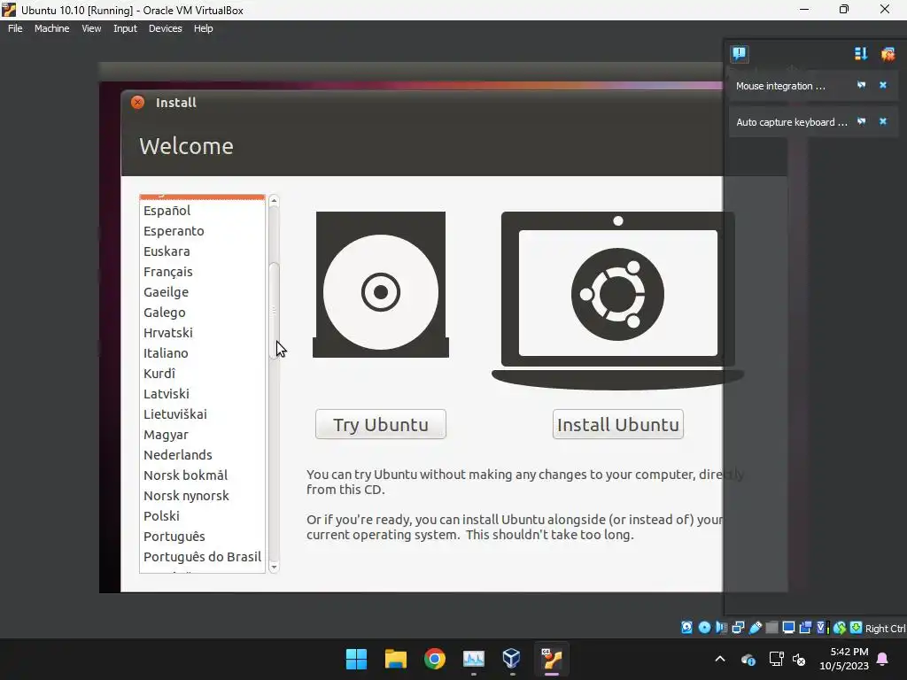Select Français in the language list
The height and width of the screenshot is (680, 907).
coord(202,272)
